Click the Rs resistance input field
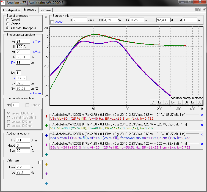The width and height of the screenshot is (207, 192). (23, 140)
